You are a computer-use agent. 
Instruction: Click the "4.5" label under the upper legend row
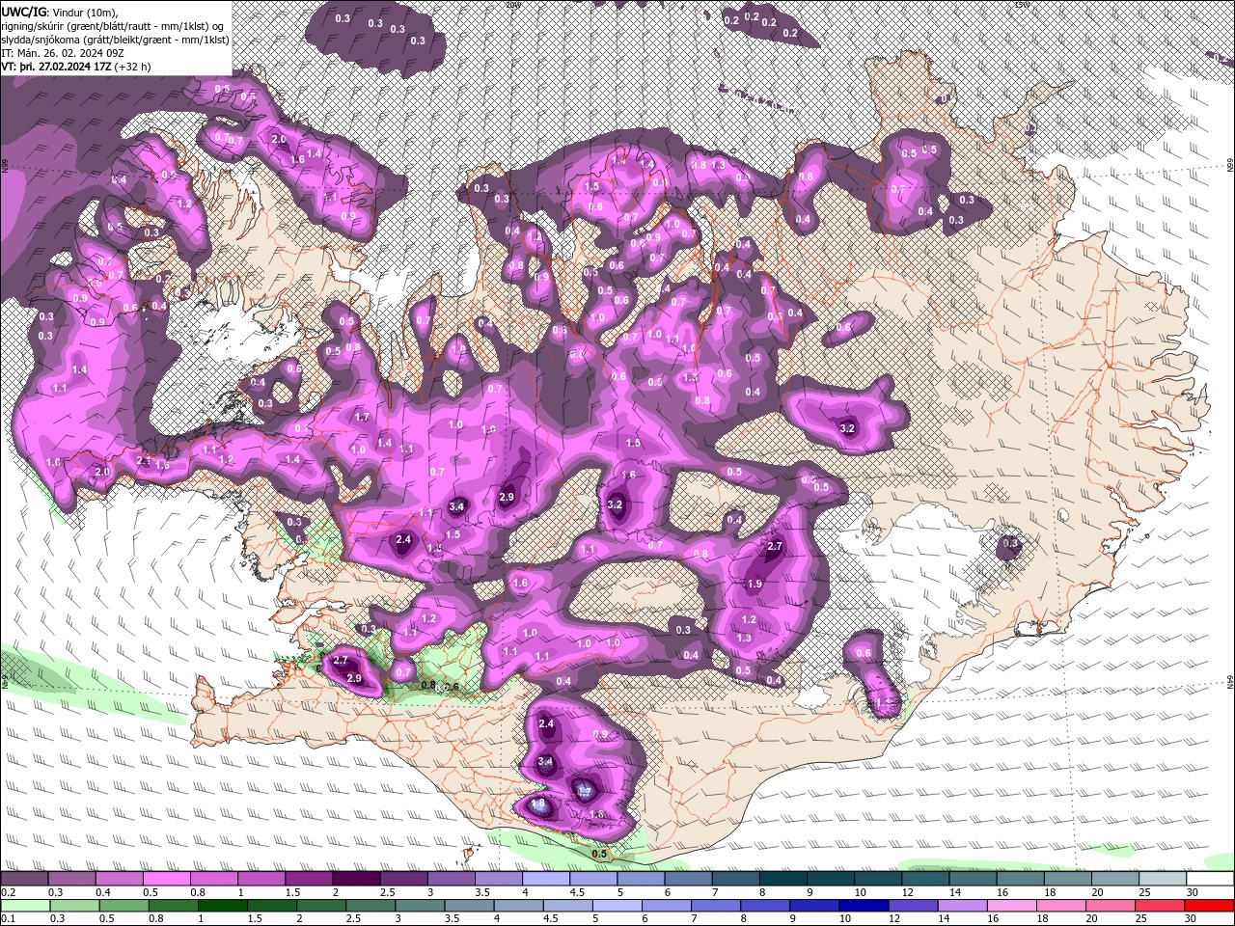577,892
